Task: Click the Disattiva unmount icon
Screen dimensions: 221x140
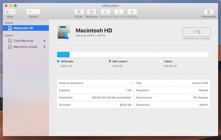Action: 132,12
